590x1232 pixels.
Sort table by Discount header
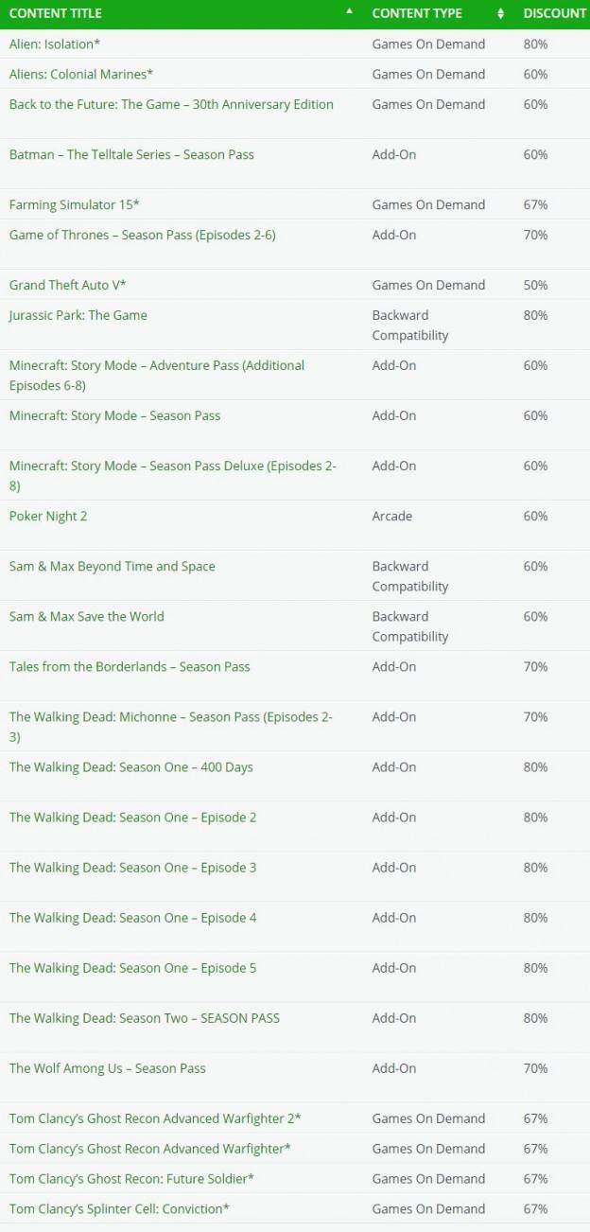click(x=555, y=13)
